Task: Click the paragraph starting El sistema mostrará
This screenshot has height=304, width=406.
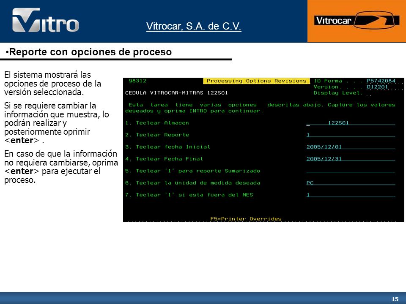Action: (x=52, y=83)
